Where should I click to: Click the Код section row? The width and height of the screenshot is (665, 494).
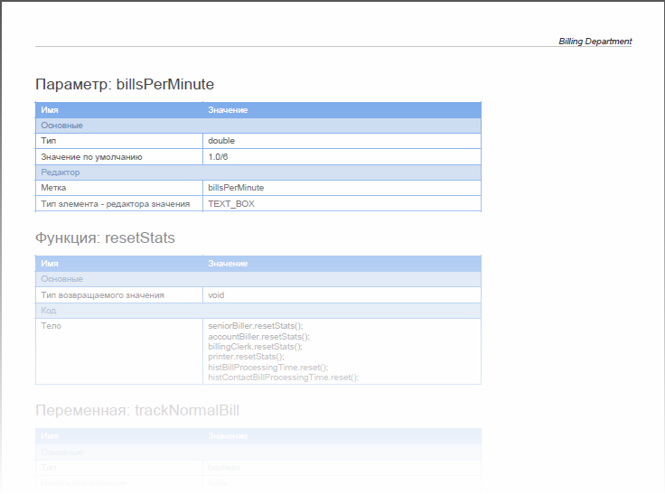(x=258, y=311)
